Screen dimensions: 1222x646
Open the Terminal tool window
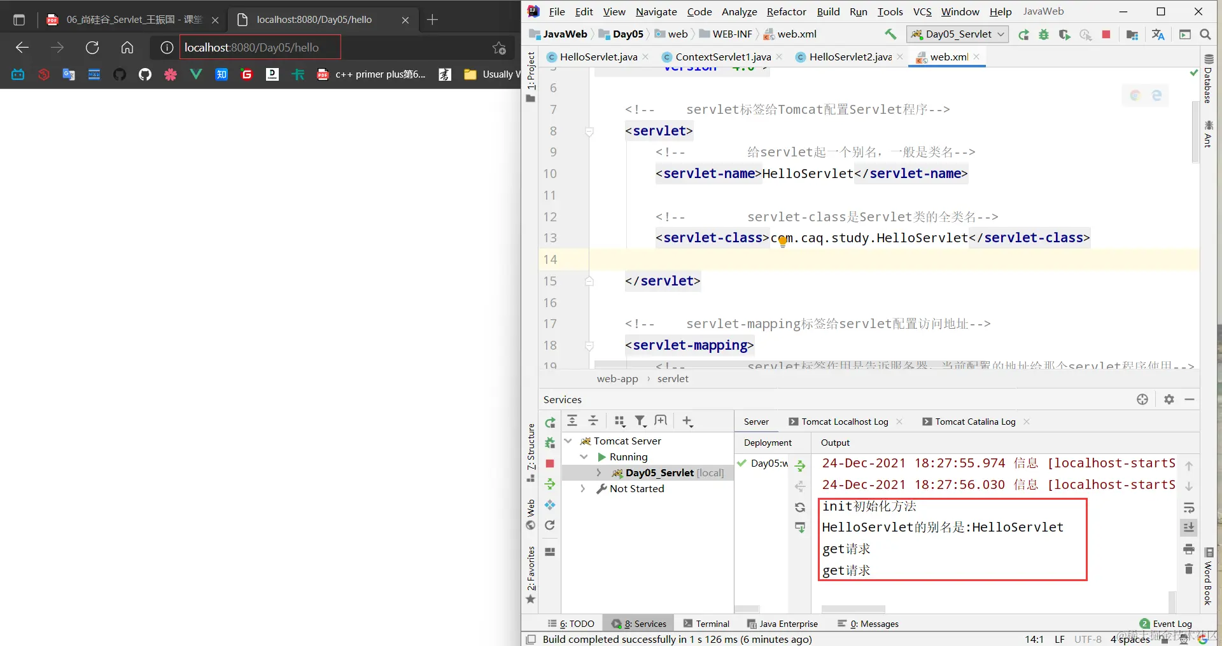(x=706, y=624)
